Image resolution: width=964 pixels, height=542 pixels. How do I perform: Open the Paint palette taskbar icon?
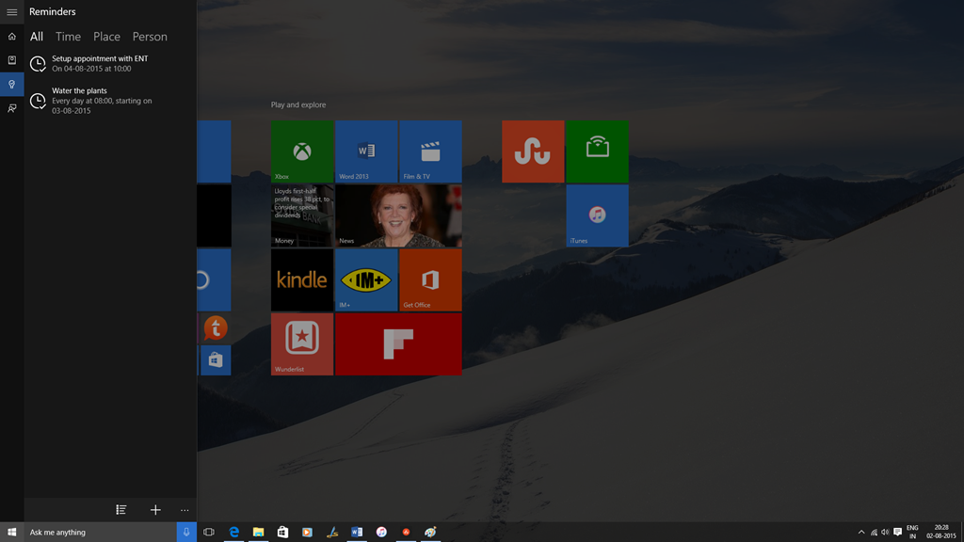coord(430,533)
